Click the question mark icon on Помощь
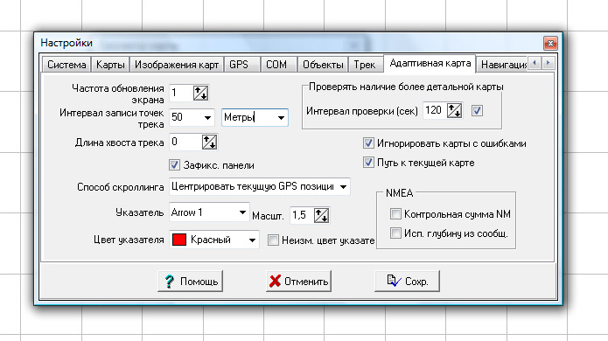Screen dimensions: 608x341 pyautogui.click(x=170, y=282)
